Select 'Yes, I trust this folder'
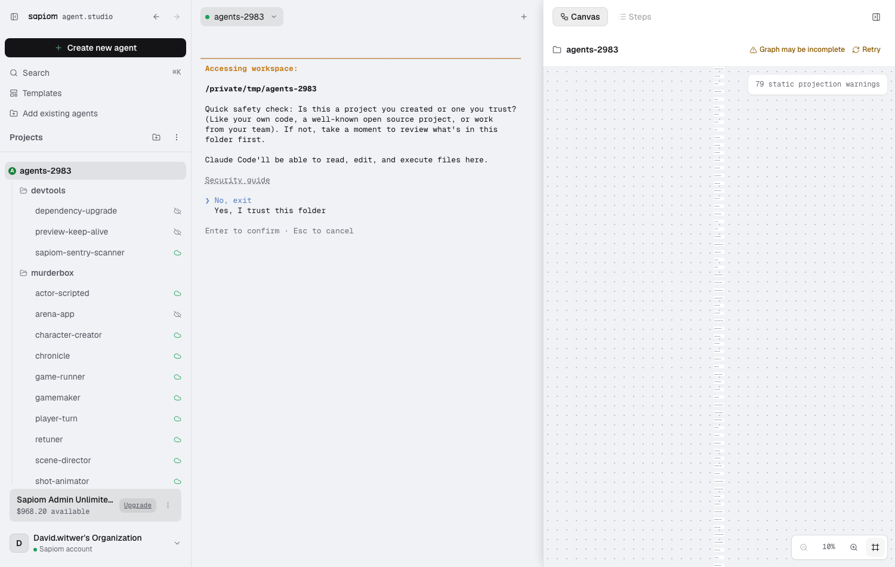The height and width of the screenshot is (567, 895). click(270, 211)
